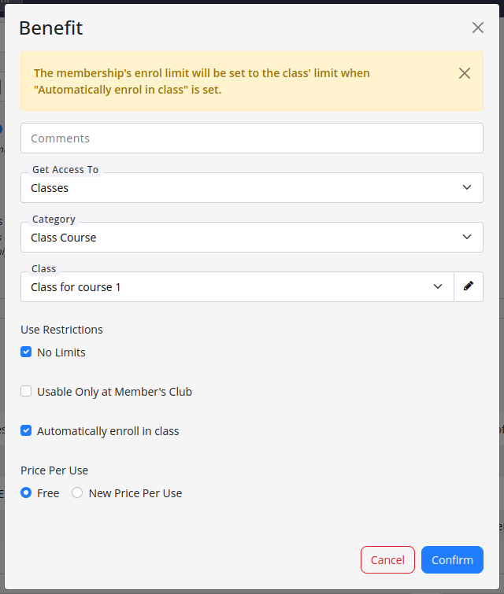This screenshot has width=504, height=594.
Task: Click the No Limits label text
Action: (x=61, y=352)
